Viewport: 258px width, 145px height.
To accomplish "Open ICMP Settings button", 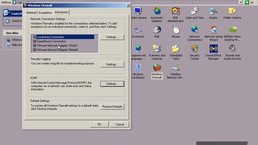I will point(112,84).
